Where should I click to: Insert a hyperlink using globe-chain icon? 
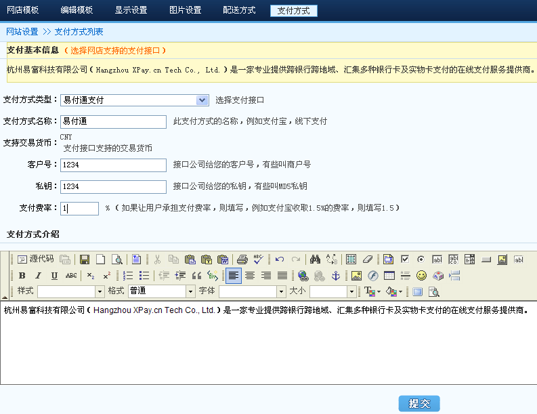303,276
